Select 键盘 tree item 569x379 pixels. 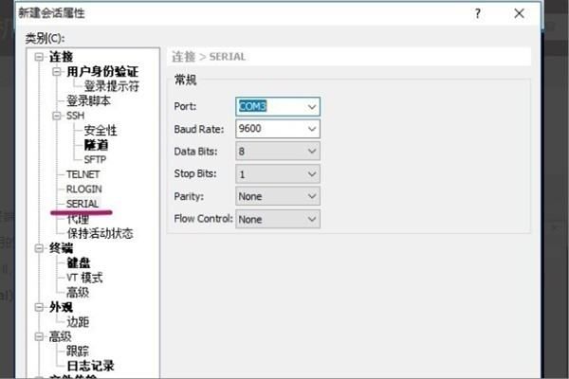point(79,263)
